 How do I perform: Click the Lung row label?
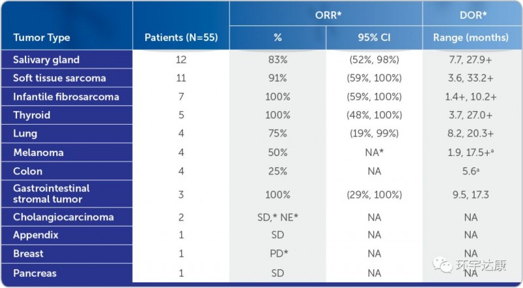pos(25,134)
